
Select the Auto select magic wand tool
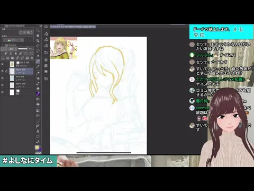tap(38, 56)
